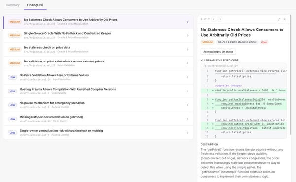Click MEDIUM badge on Single-Source Oracle row
This screenshot has width=296, height=182.
(15, 35)
